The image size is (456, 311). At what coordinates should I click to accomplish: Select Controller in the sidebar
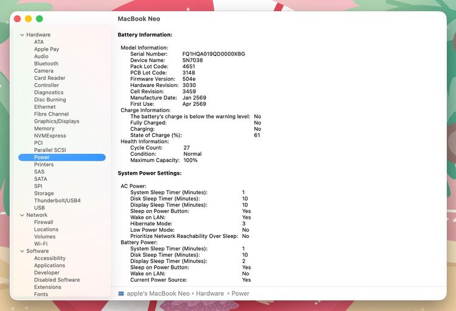[46, 85]
